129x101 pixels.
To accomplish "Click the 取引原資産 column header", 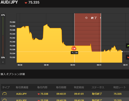I will click(x=22, y=87).
